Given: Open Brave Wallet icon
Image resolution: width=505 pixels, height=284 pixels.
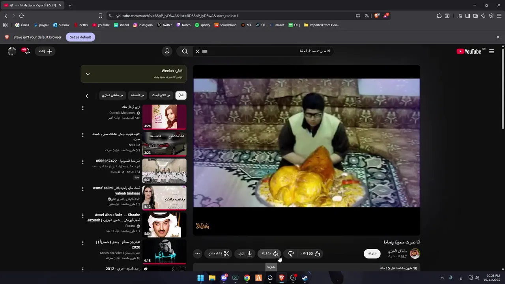Looking at the screenshot, I should 475,16.
